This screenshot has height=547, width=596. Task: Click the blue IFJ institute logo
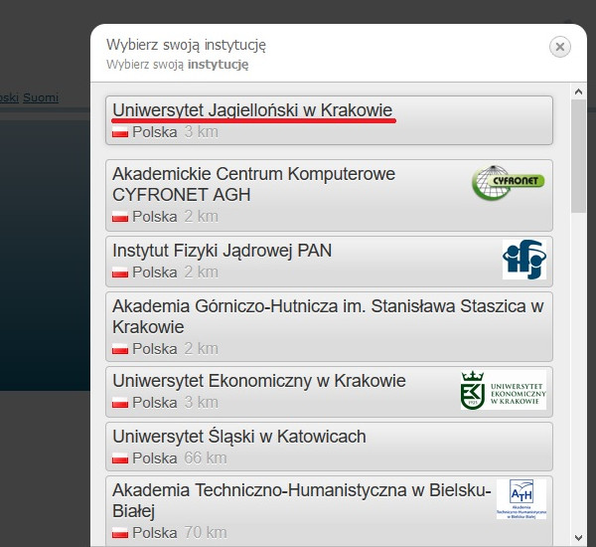point(523,261)
